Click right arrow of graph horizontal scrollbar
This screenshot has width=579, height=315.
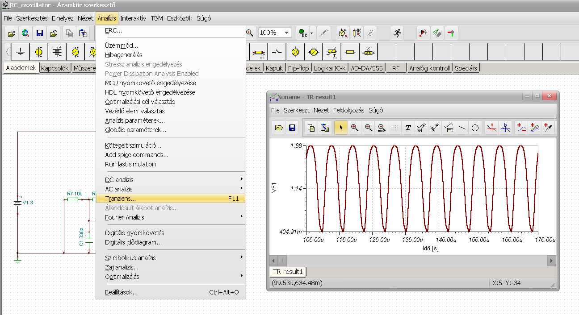click(552, 260)
